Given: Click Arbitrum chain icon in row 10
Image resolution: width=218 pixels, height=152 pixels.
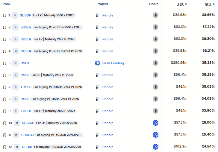Looking at the screenshot, I should (x=156, y=123).
